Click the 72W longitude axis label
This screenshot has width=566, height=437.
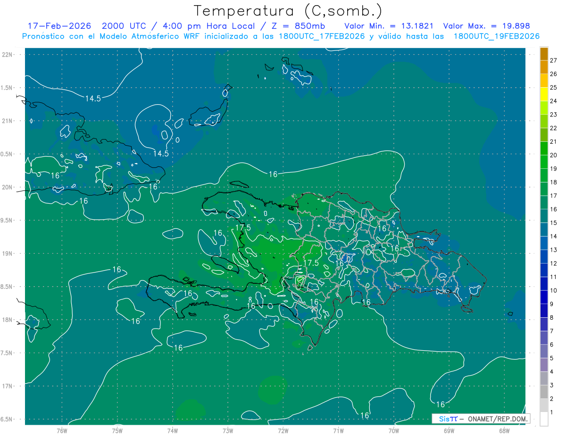(x=283, y=430)
